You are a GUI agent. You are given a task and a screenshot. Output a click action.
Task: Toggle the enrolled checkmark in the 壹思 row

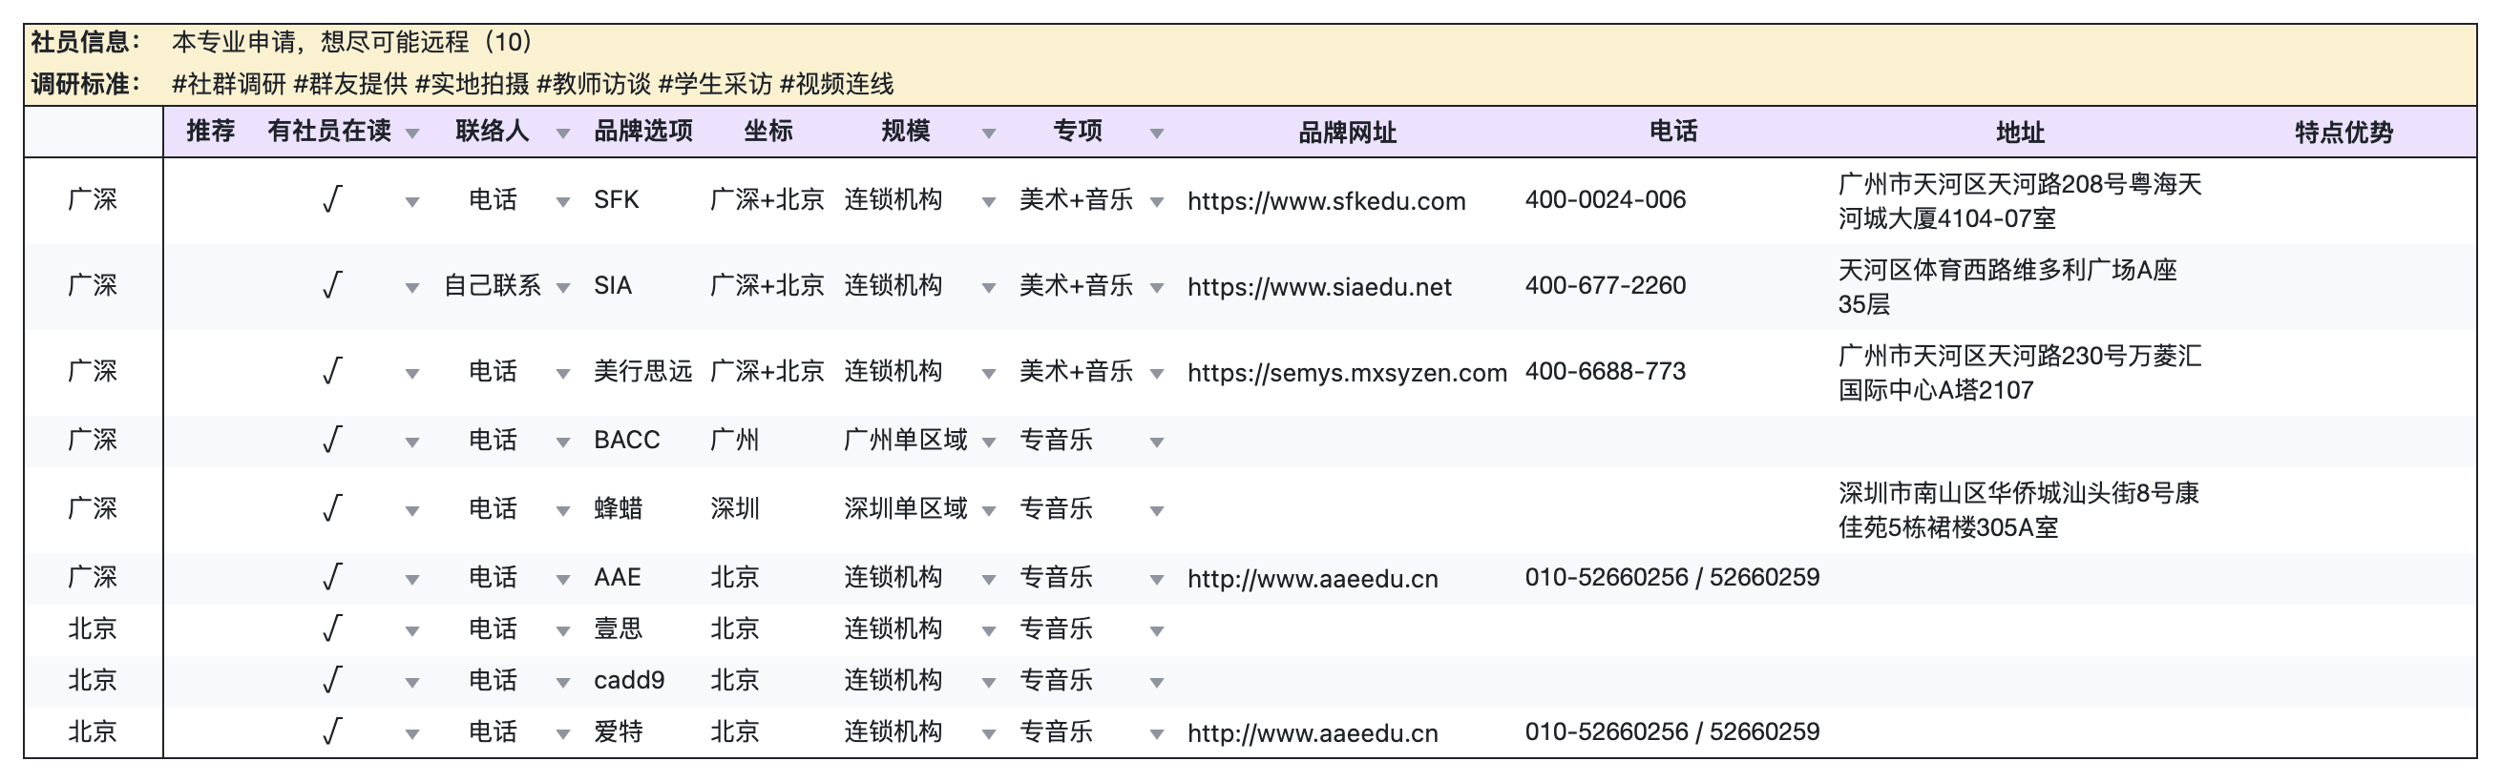coord(332,628)
